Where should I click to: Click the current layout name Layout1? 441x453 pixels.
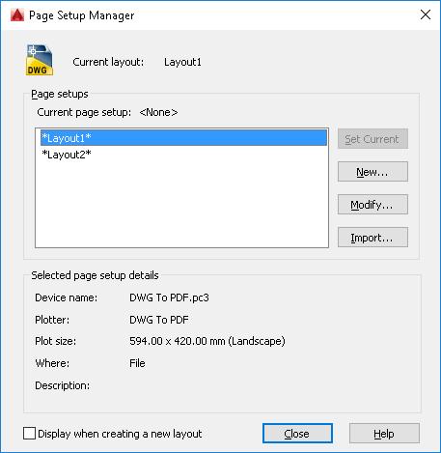pos(182,62)
